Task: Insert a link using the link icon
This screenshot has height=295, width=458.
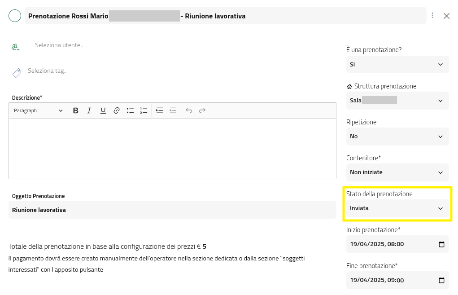Action: [117, 110]
